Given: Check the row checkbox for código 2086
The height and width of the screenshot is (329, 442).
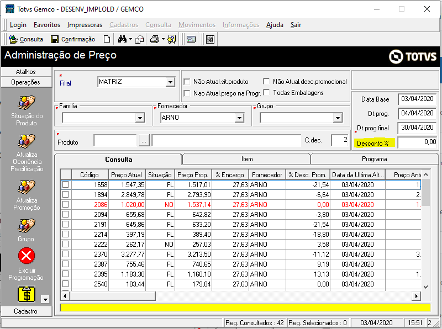Looking at the screenshot, I should (65, 204).
